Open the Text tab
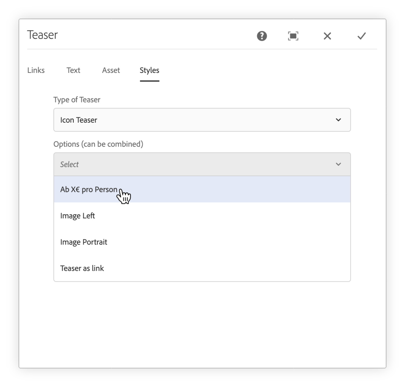This screenshot has width=405, height=387. tap(73, 70)
